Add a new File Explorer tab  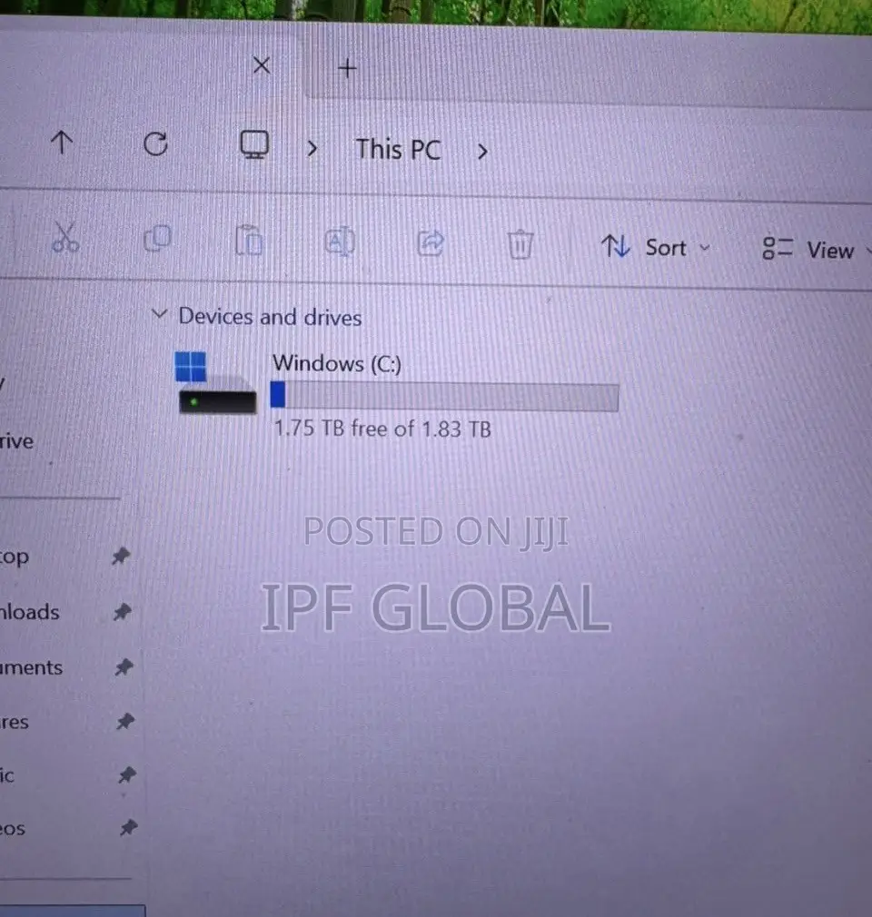pos(347,68)
